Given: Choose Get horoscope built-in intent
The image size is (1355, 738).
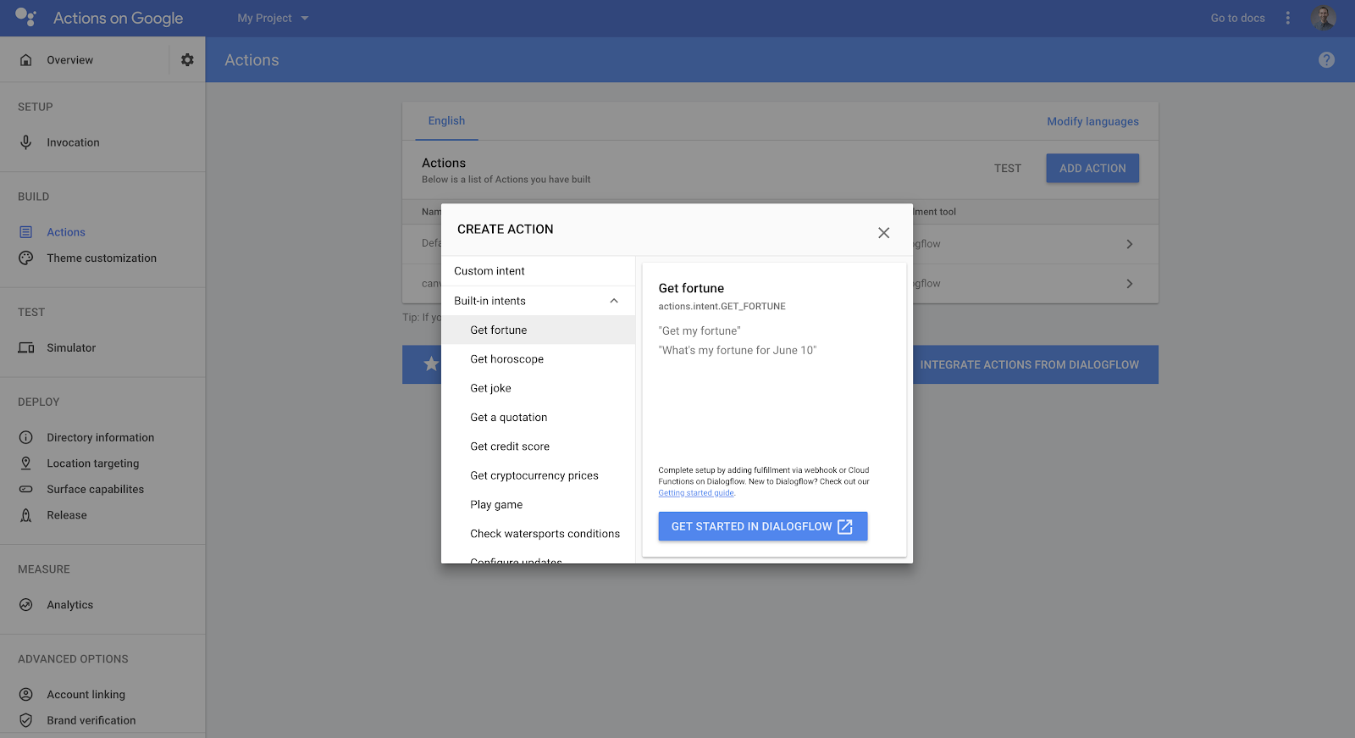Looking at the screenshot, I should (x=507, y=359).
